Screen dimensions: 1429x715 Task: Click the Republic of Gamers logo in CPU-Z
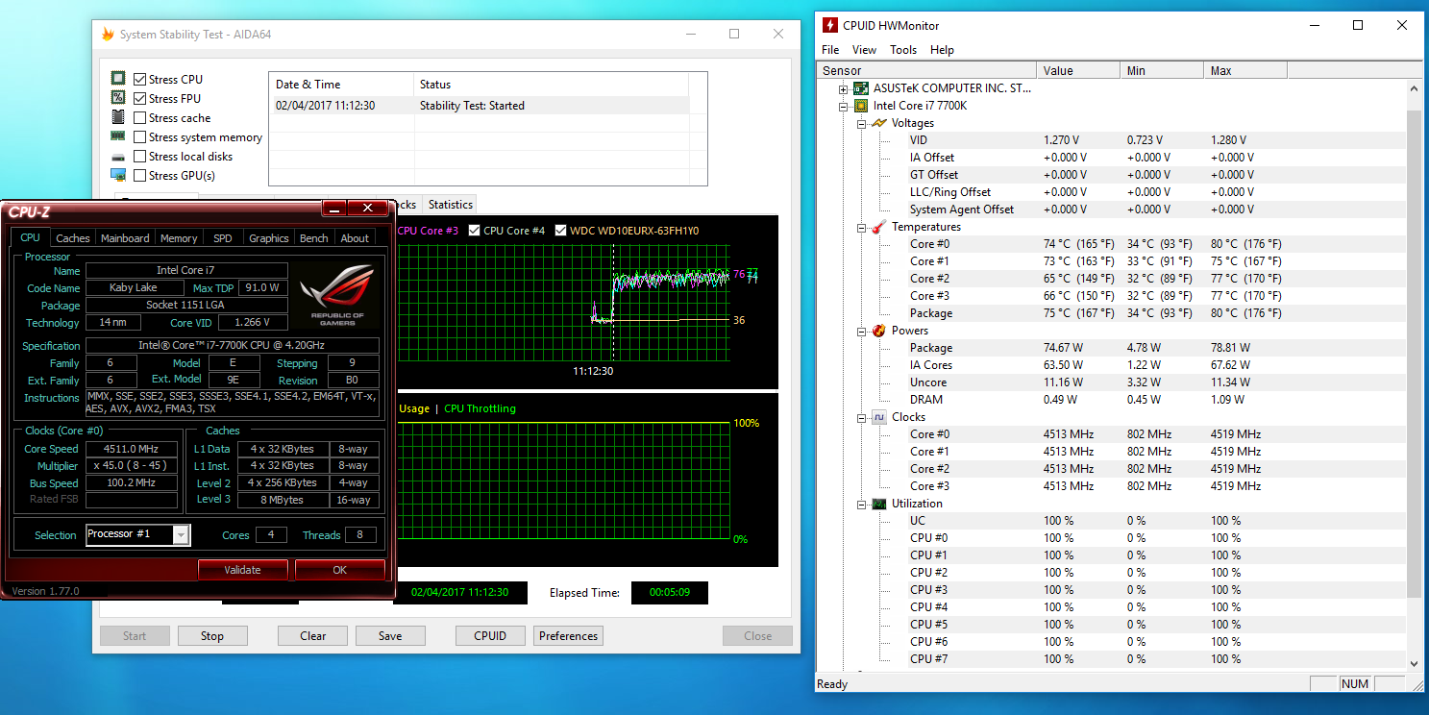[x=337, y=294]
